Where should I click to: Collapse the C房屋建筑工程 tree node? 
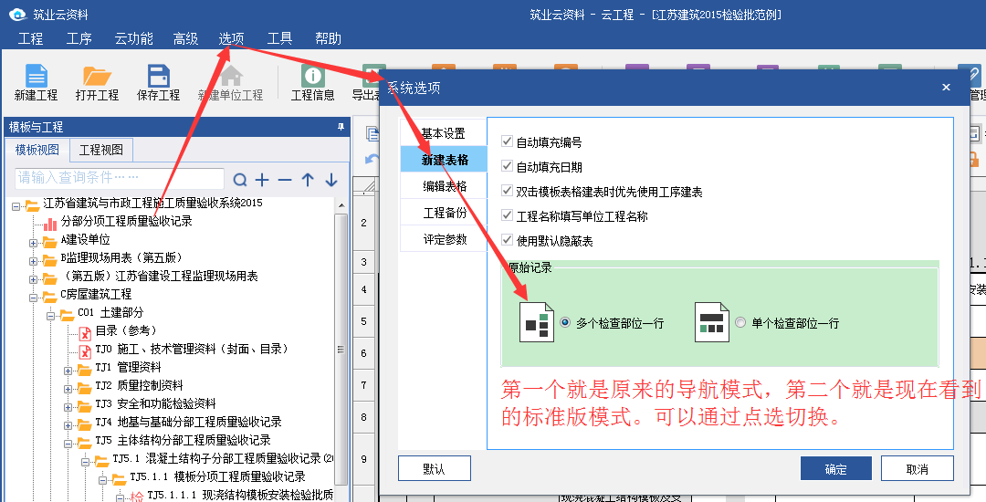(34, 295)
